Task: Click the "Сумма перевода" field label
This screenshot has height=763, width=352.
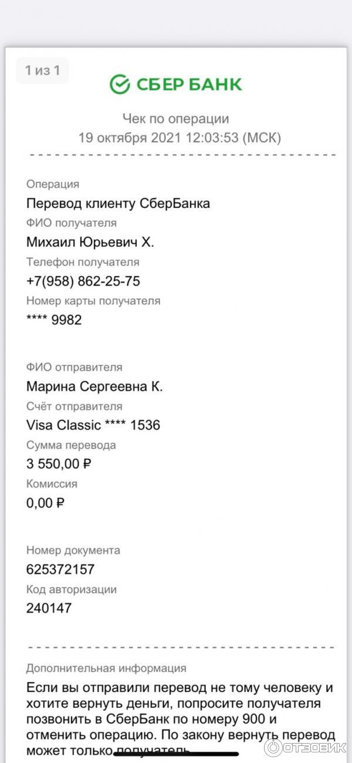Action: tap(71, 445)
